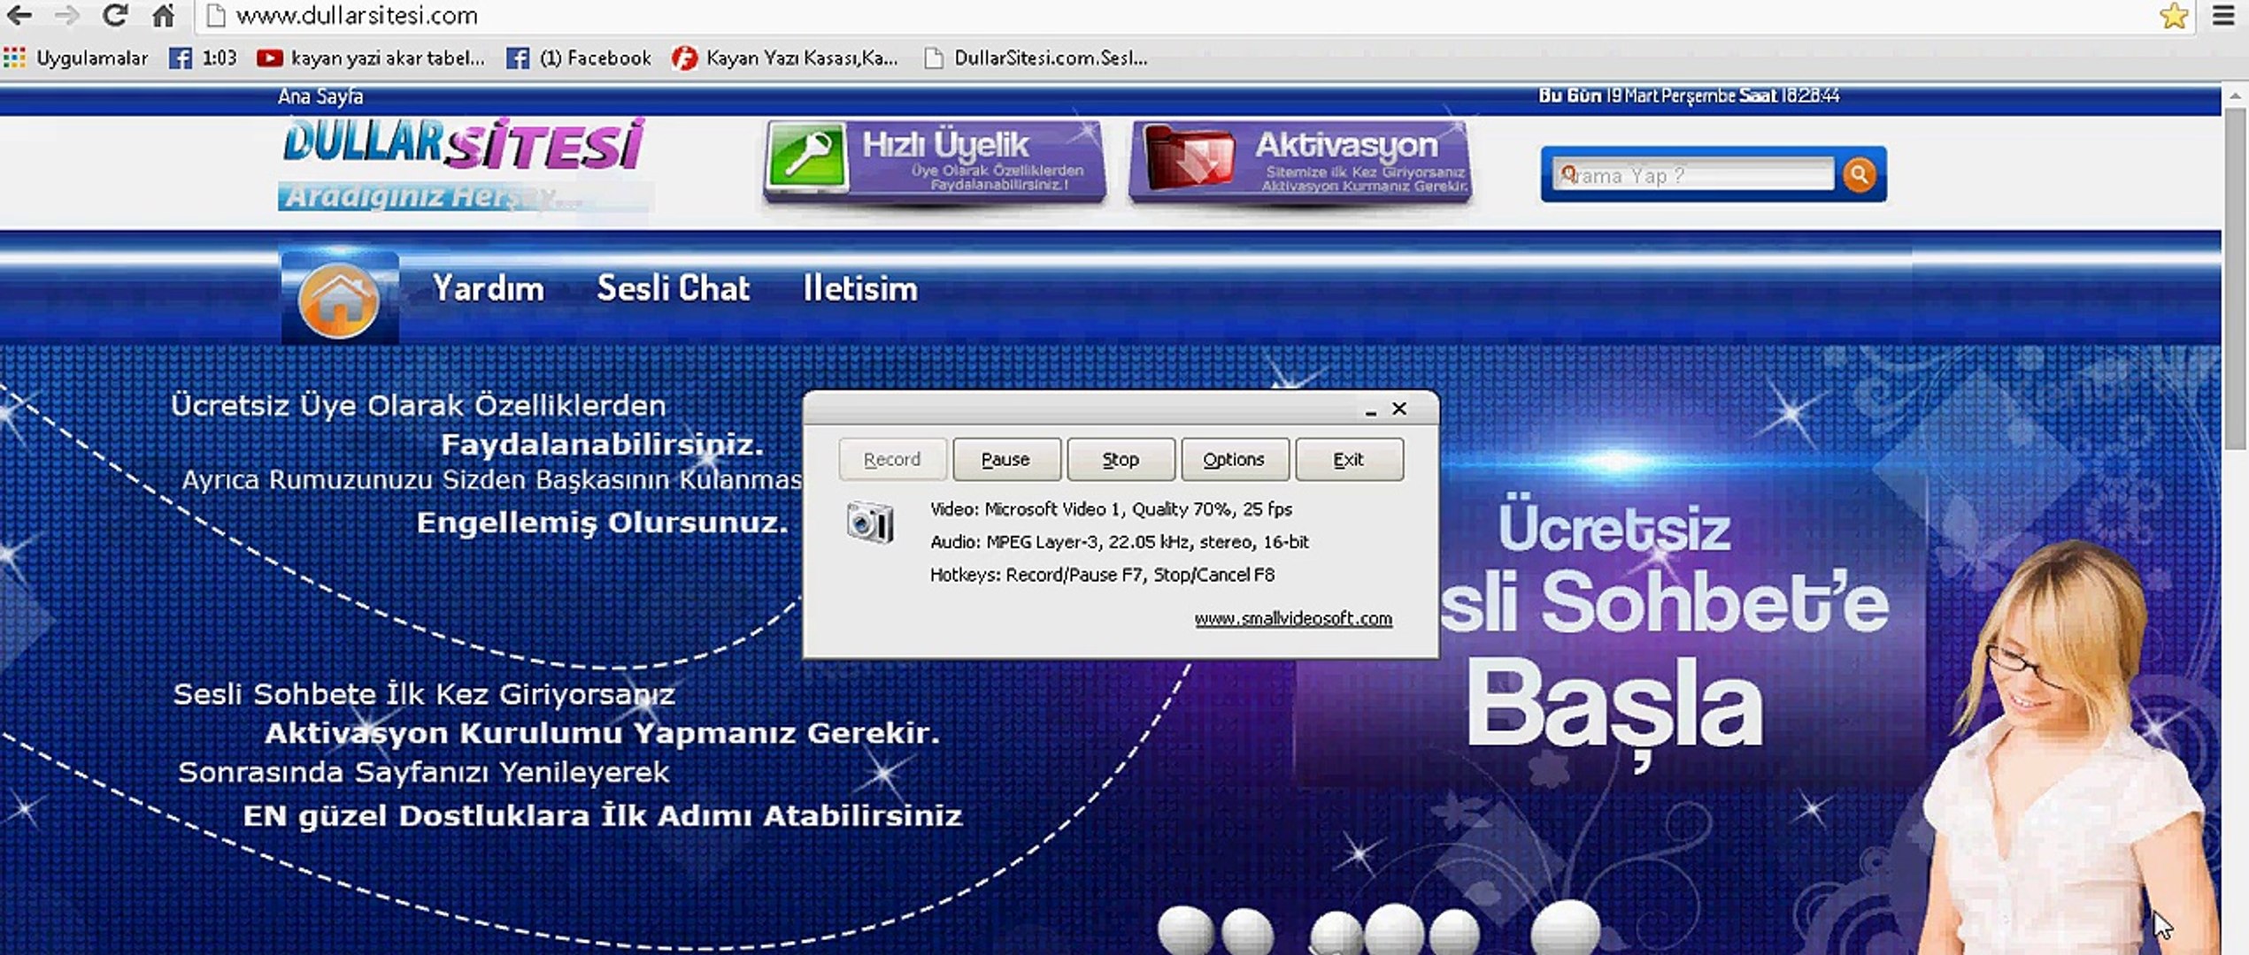Click the browser back arrow
The height and width of the screenshot is (955, 2249).
(19, 15)
